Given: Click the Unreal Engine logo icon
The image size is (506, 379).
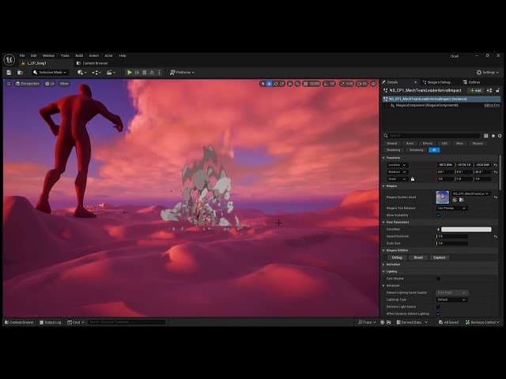Looking at the screenshot, I should click(x=9, y=59).
